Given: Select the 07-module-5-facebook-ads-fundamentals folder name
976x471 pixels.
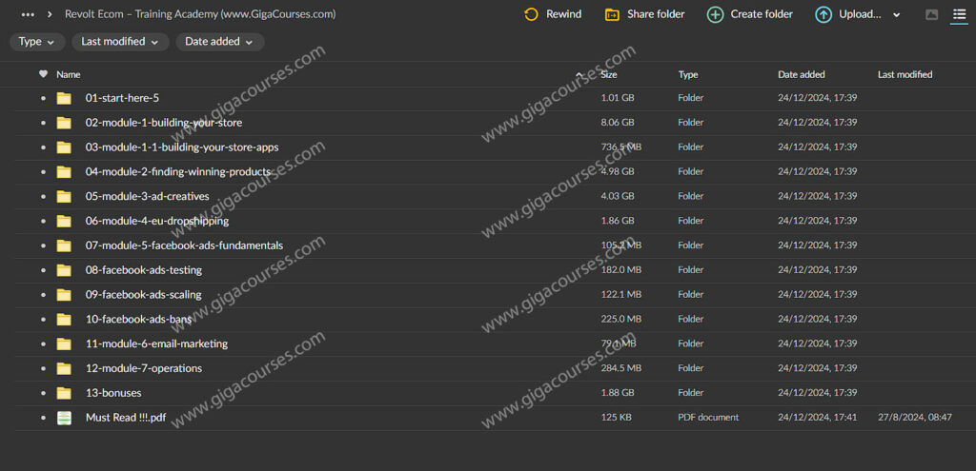Looking at the screenshot, I should coord(184,245).
